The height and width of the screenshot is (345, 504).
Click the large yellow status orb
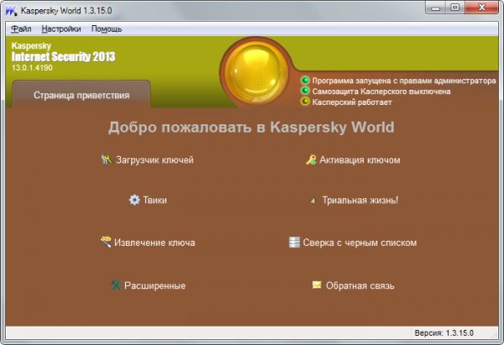pyautogui.click(x=256, y=72)
